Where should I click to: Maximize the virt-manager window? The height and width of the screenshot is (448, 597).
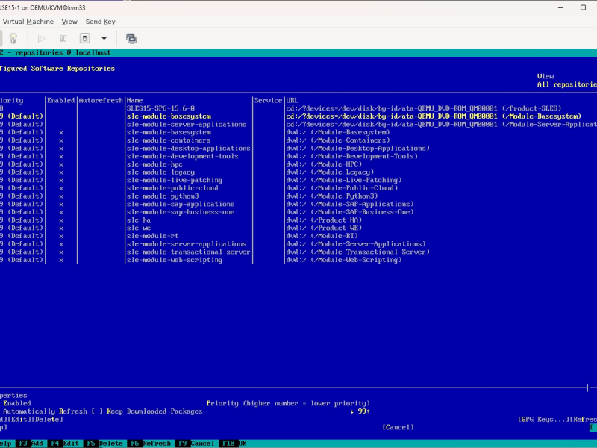click(583, 7)
